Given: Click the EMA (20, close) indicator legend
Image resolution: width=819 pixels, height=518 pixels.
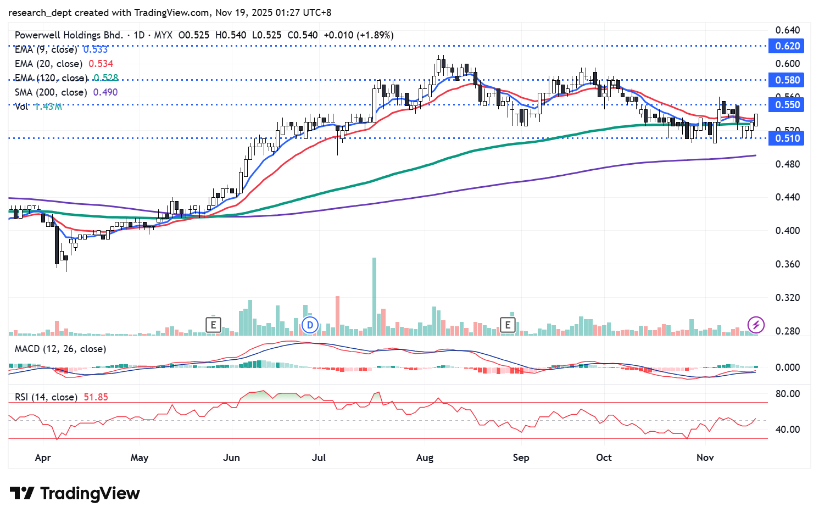Looking at the screenshot, I should [49, 64].
